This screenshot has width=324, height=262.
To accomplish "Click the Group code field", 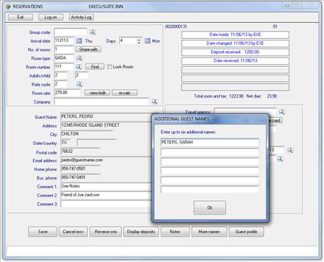I will [70, 32].
